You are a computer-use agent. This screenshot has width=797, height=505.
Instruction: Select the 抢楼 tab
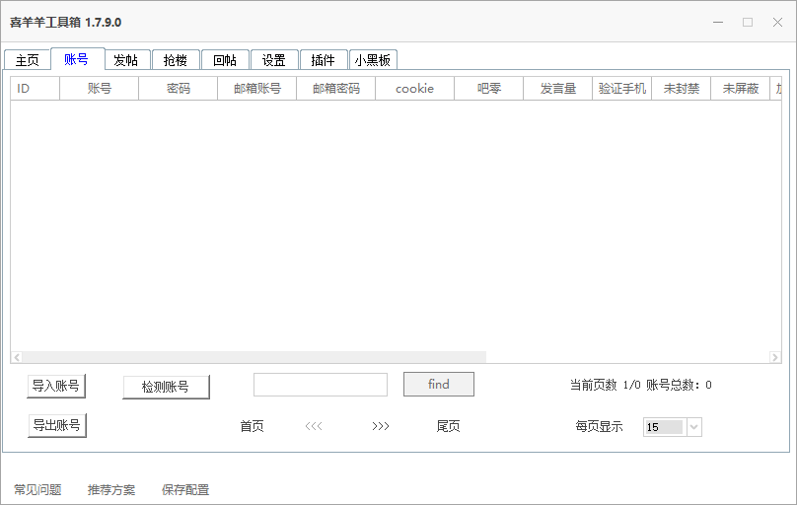click(176, 60)
